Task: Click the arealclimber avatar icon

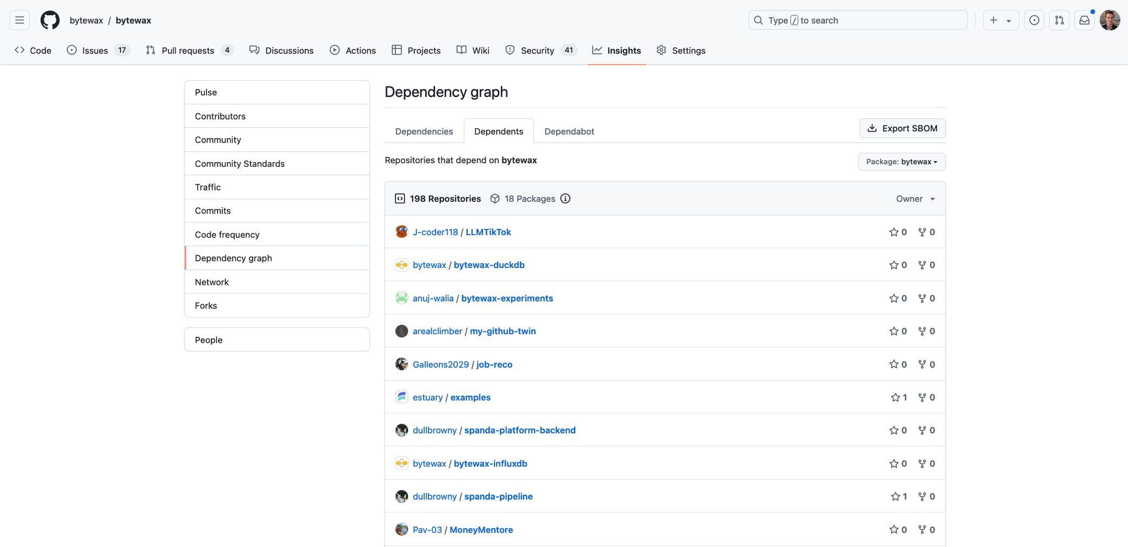Action: (402, 331)
